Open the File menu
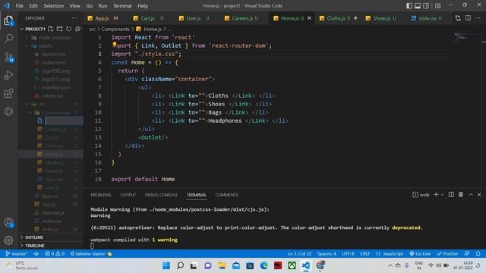486x273 pixels. click(19, 5)
